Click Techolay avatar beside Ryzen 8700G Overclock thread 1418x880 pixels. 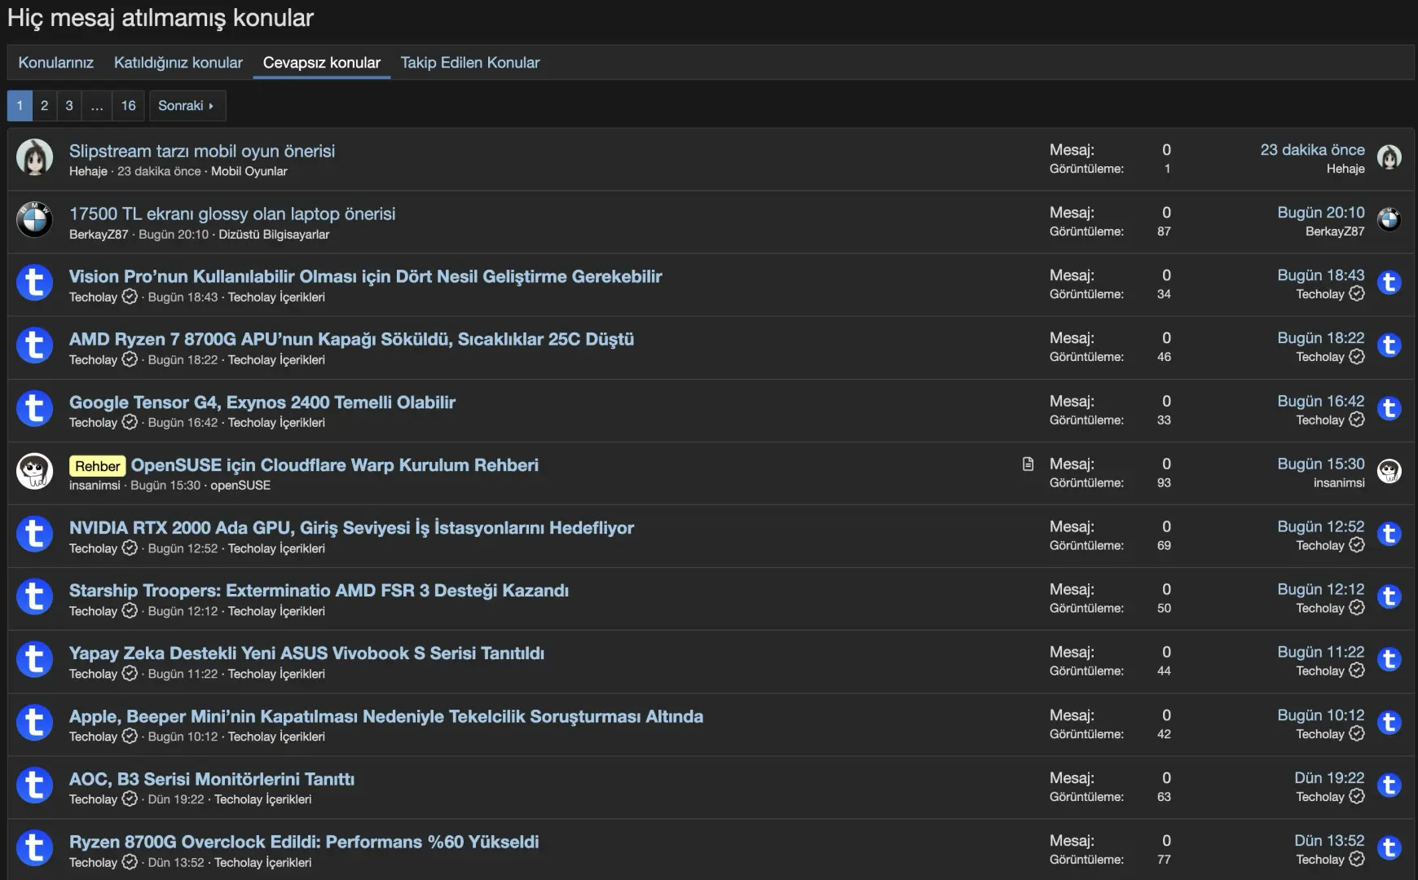pos(35,848)
